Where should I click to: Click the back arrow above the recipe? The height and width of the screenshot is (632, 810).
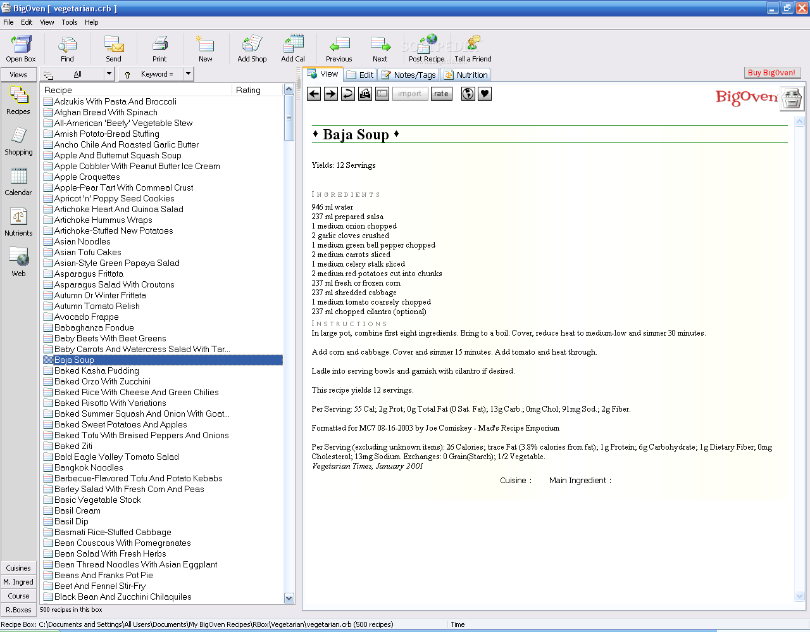[x=314, y=94]
